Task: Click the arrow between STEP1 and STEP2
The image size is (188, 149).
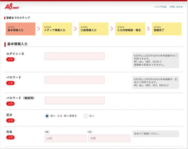Action: coord(39,29)
